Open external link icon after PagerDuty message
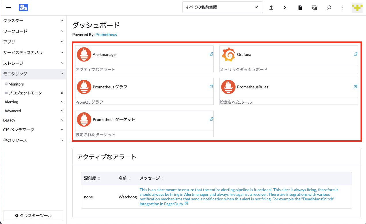The image size is (366, 224). (x=186, y=204)
